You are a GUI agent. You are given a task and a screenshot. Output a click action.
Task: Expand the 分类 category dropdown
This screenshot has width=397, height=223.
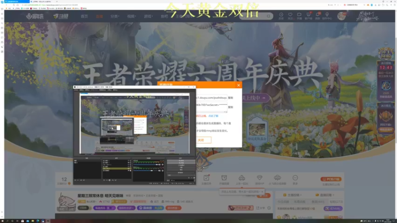pyautogui.click(x=115, y=16)
